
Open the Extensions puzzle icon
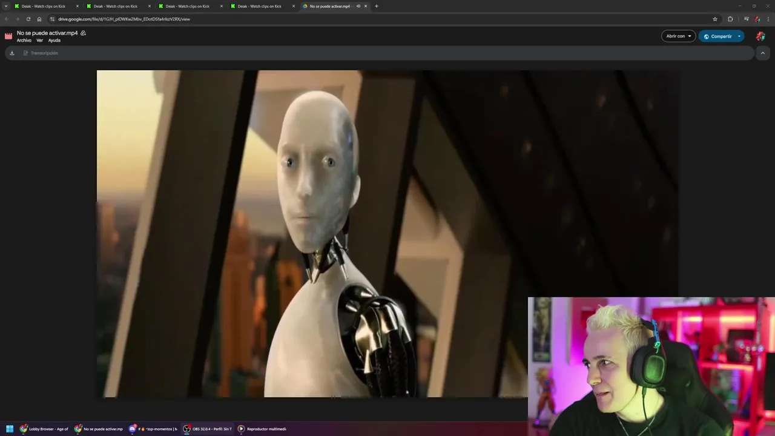[x=730, y=19]
